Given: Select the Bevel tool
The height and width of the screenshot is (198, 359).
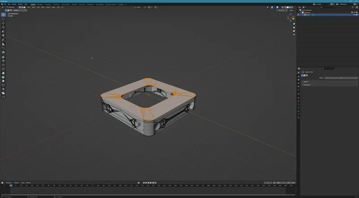Looking at the screenshot, I should click(3, 61).
